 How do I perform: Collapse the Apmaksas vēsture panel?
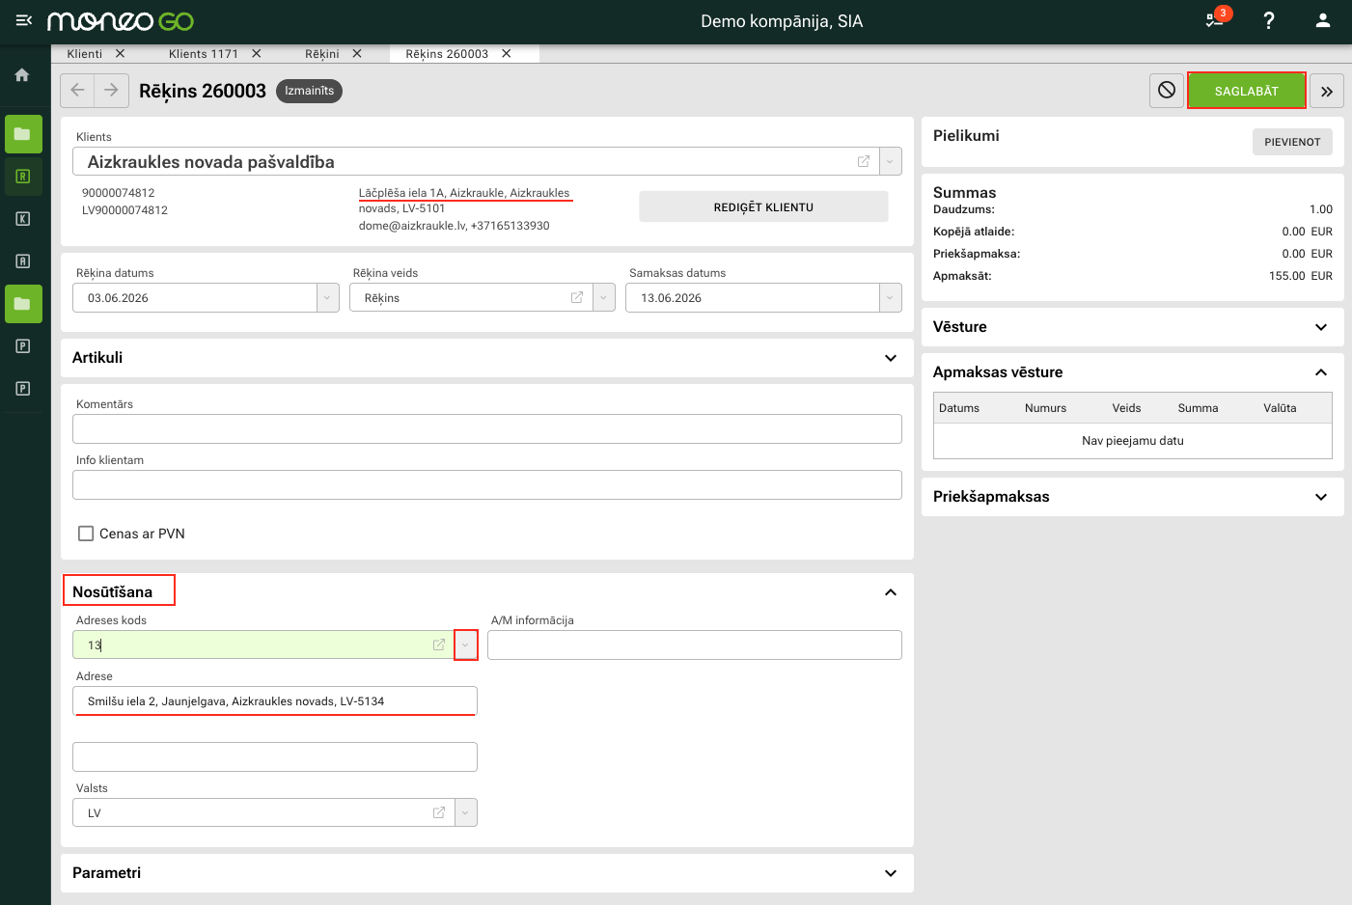point(1321,372)
